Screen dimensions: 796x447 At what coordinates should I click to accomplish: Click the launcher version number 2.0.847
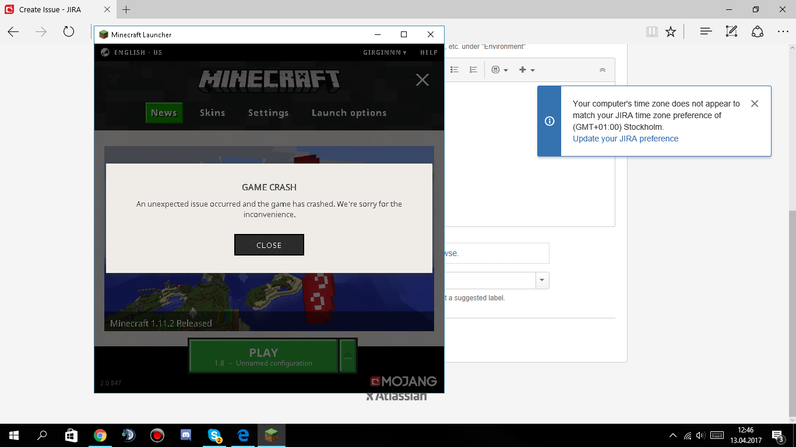(x=111, y=383)
